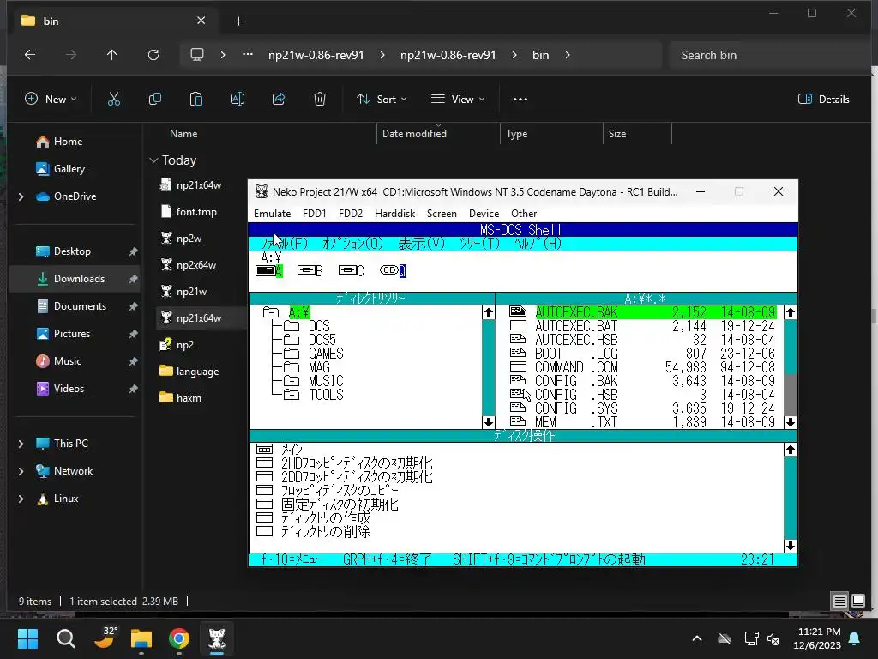Switch to thumbnails view in status bar
The image size is (878, 659).
857,602
